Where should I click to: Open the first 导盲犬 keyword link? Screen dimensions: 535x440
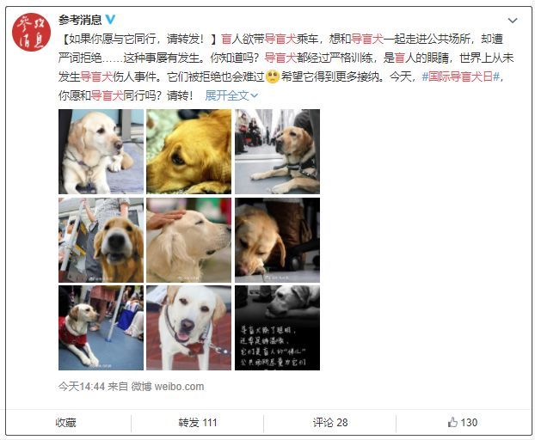280,40
